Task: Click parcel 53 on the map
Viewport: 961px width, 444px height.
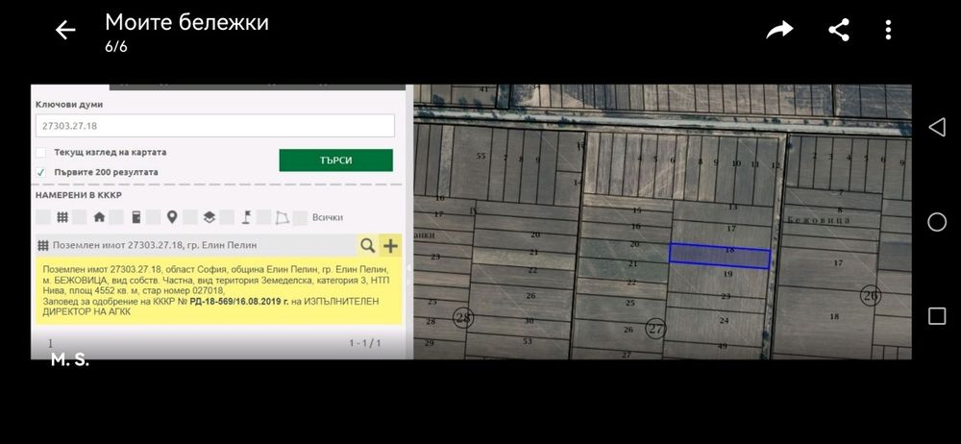Action: pyautogui.click(x=527, y=341)
